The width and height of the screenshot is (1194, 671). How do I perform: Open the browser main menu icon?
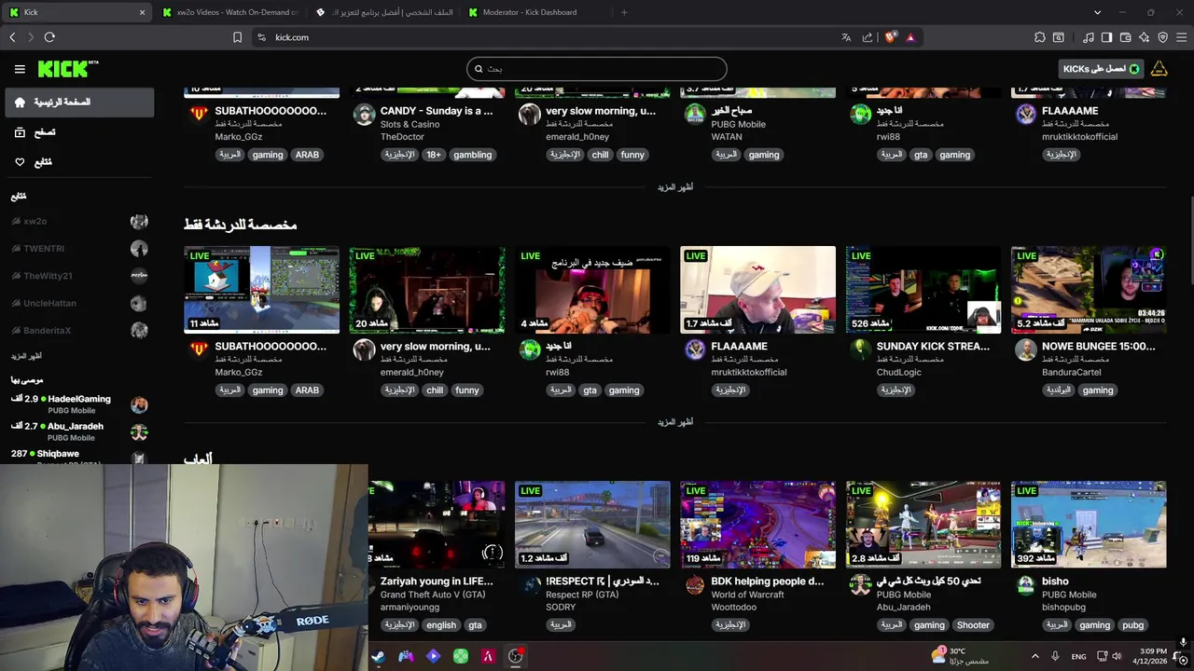coord(1181,37)
